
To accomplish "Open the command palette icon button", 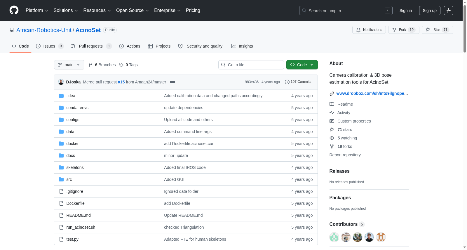I will pos(449,11).
